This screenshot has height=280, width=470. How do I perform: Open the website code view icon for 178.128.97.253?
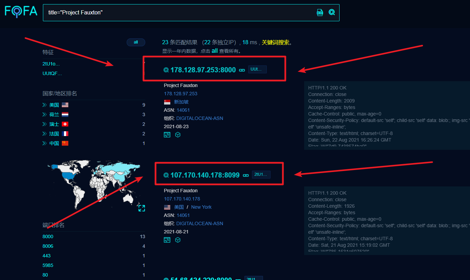(167, 134)
